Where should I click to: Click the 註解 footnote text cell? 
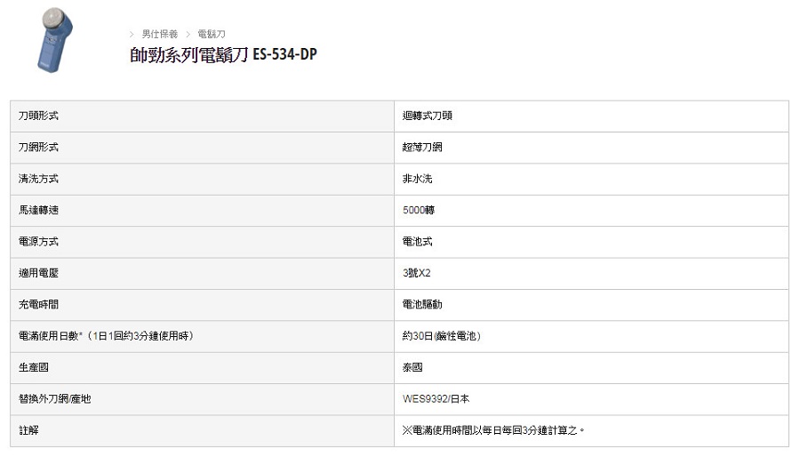[591, 431]
